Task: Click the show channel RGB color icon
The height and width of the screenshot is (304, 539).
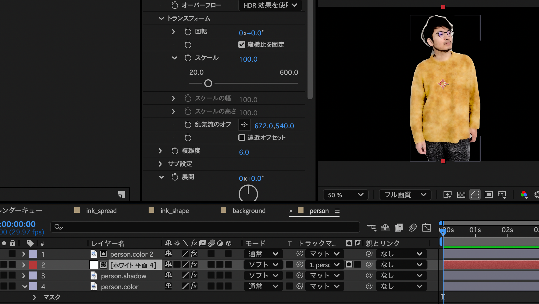Action: pyautogui.click(x=524, y=195)
